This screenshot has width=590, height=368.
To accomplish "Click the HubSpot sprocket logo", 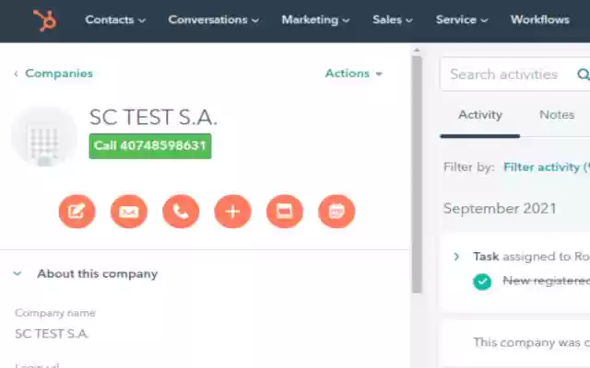I will pyautogui.click(x=44, y=19).
